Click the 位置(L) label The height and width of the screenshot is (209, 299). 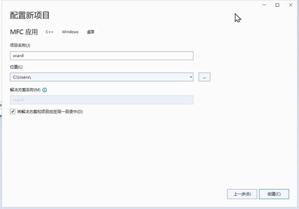point(16,67)
